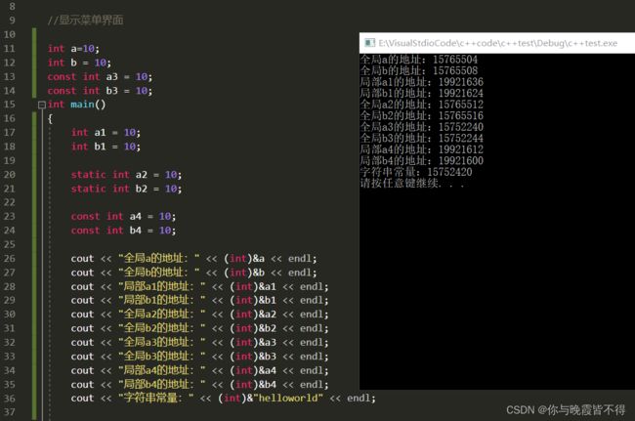635x421 pixels.
Task: Select the console window title path
Action: [x=497, y=43]
